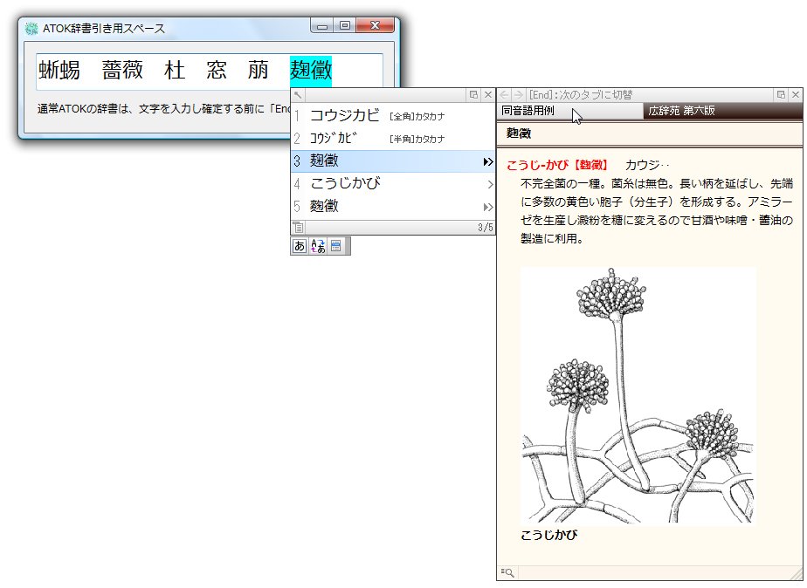Screen dimensions: 807x588
Task: Switch to the 広辞苑 第六版 tab
Action: click(682, 110)
